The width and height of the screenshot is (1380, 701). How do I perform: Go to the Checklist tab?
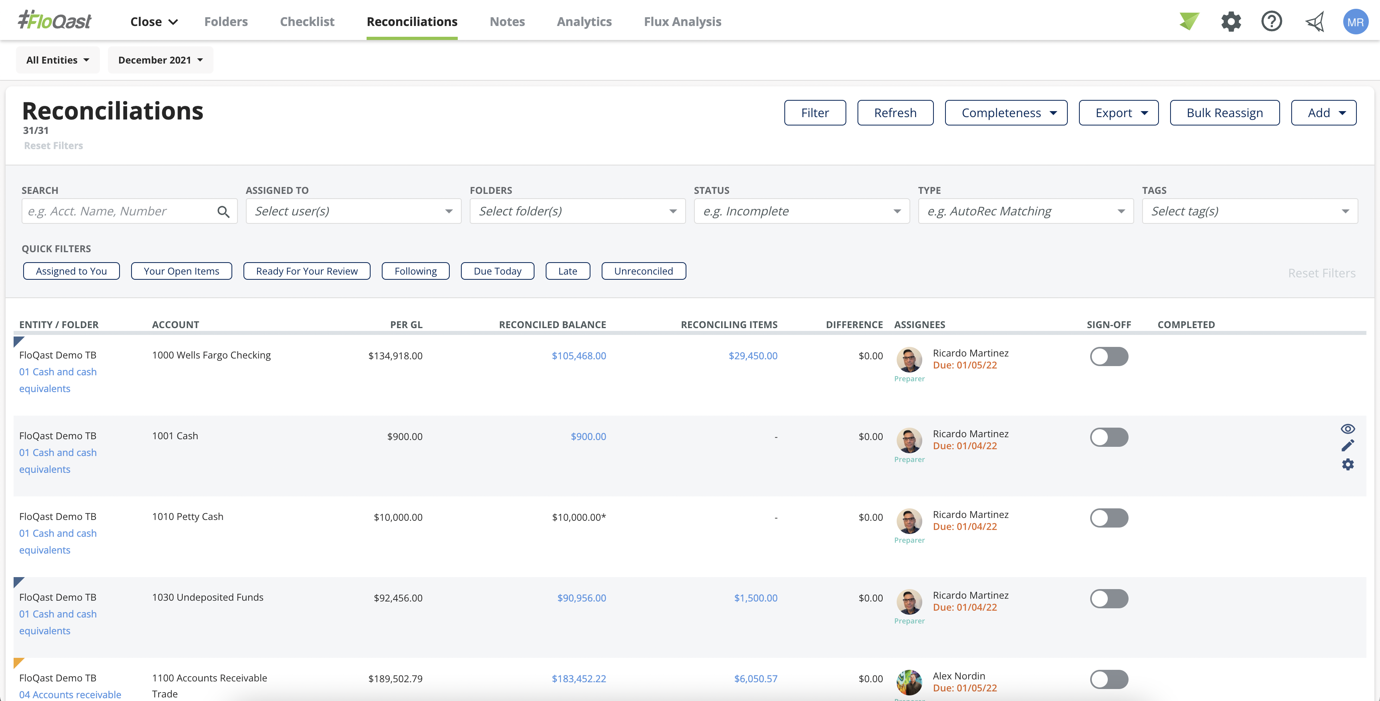307,22
